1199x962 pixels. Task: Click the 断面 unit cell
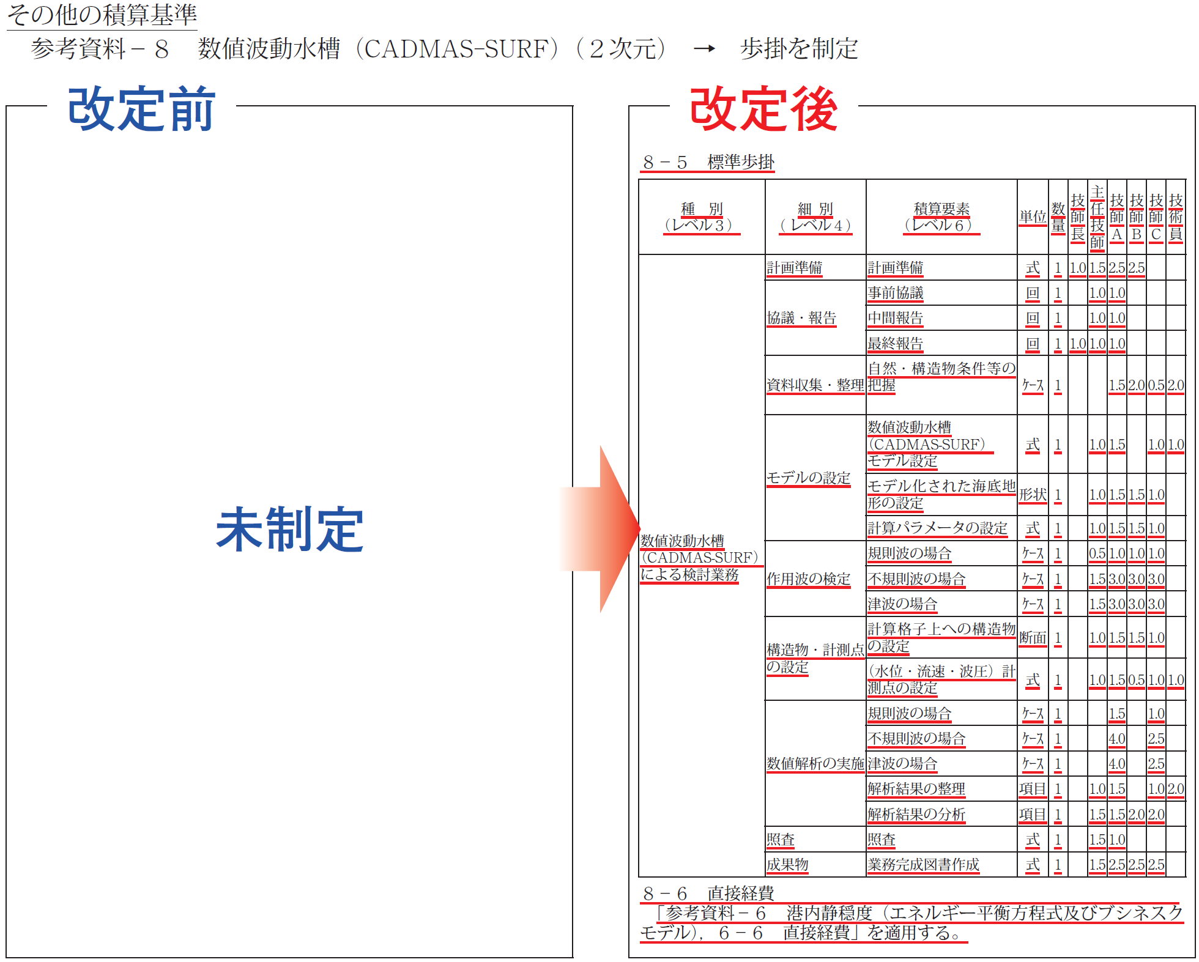[x=1033, y=638]
